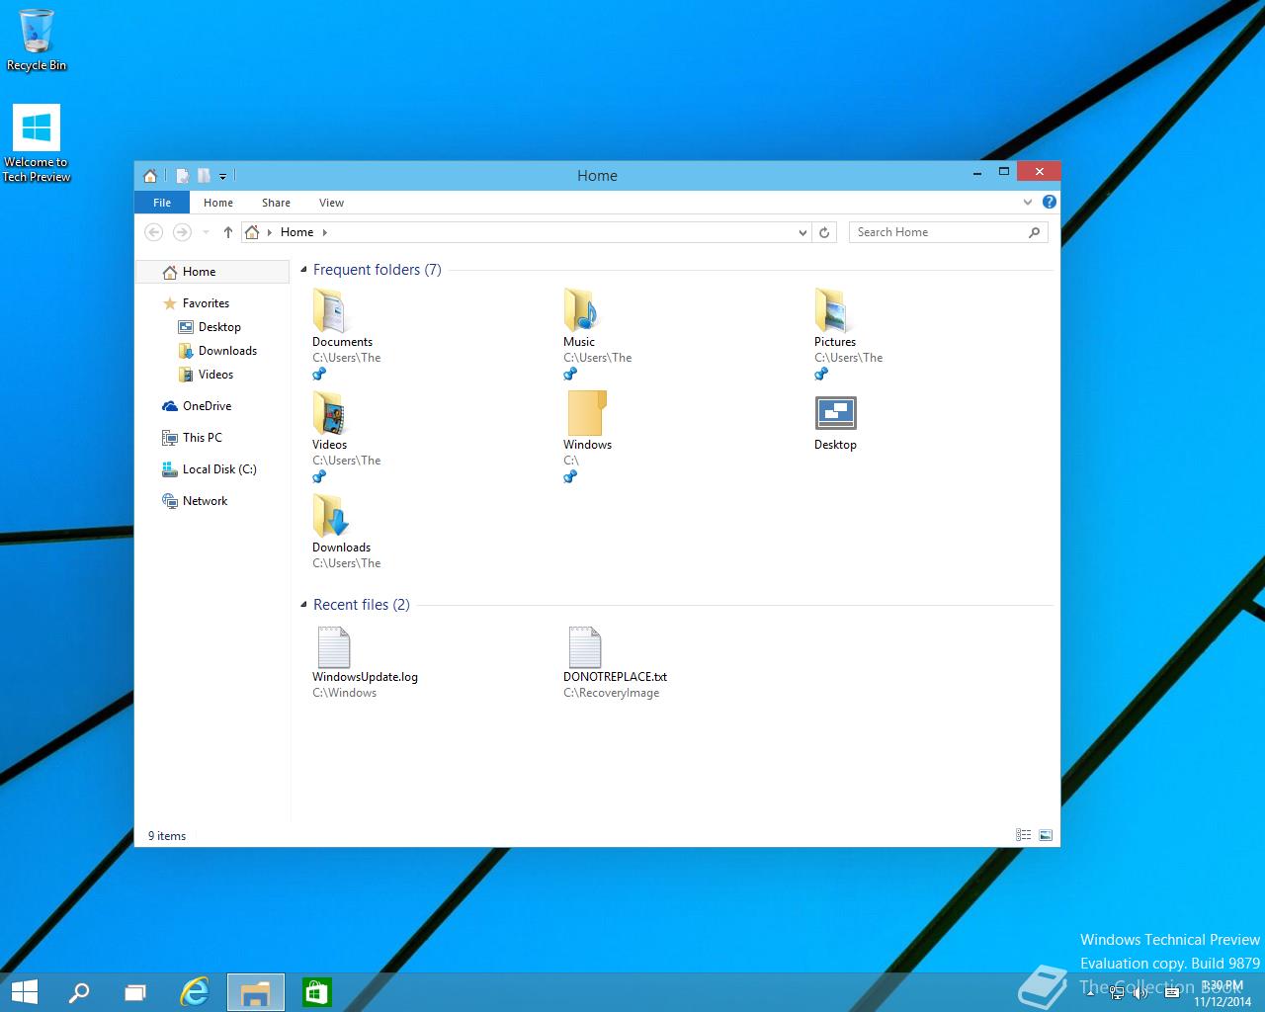
Task: Open Welcome to Tech Preview desktop shortcut
Action: tap(37, 144)
